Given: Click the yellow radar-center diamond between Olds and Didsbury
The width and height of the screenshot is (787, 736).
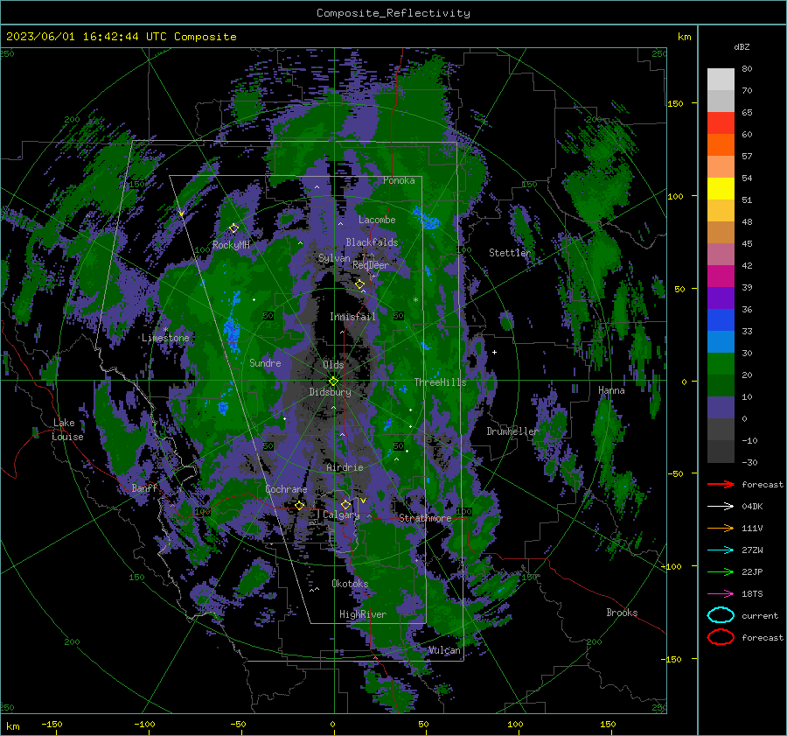Looking at the screenshot, I should click(x=333, y=381).
